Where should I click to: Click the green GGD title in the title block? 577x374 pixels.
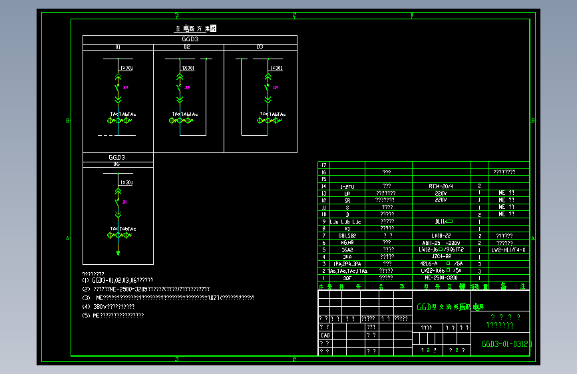(450, 307)
